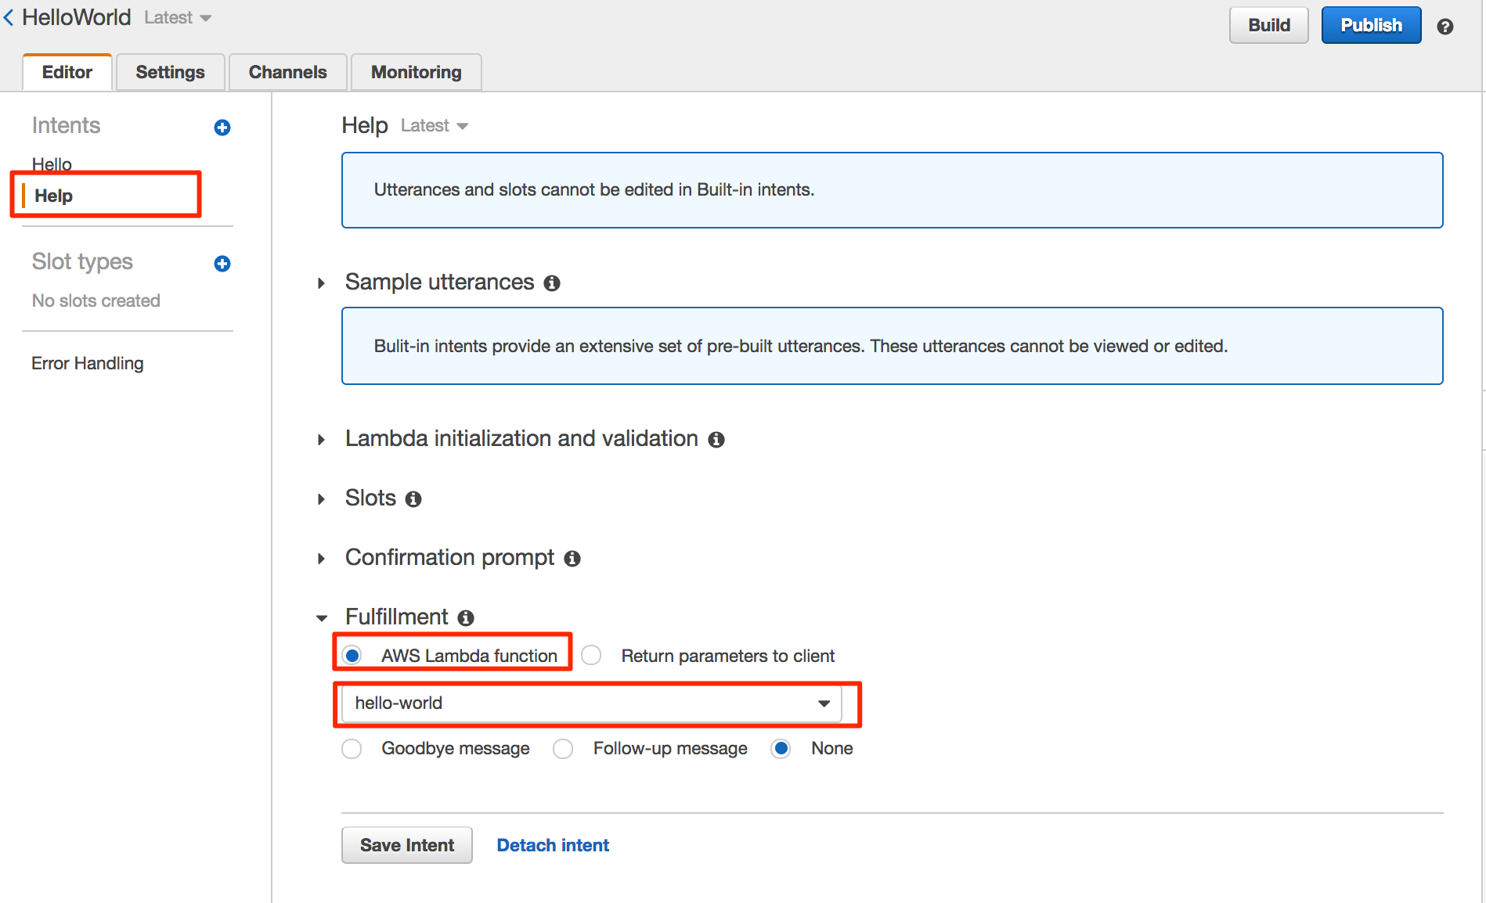The height and width of the screenshot is (903, 1486).
Task: Switch to the Channels tab
Action: 287,72
